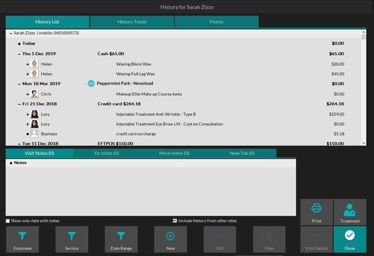Open Visit Details

coord(317,239)
